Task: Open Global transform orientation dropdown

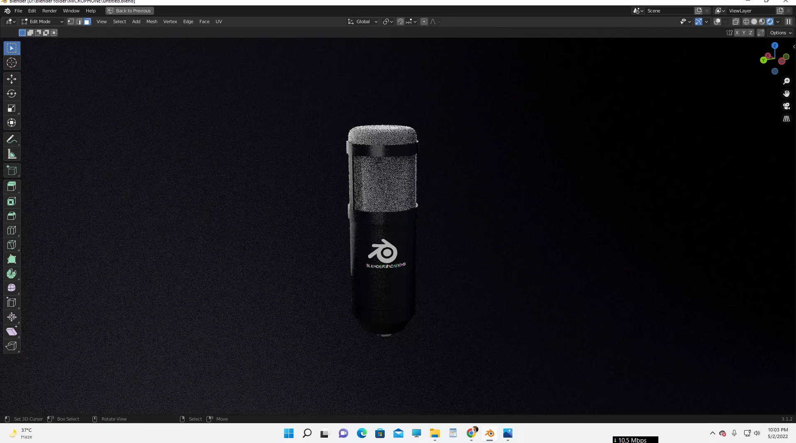Action: click(x=363, y=22)
